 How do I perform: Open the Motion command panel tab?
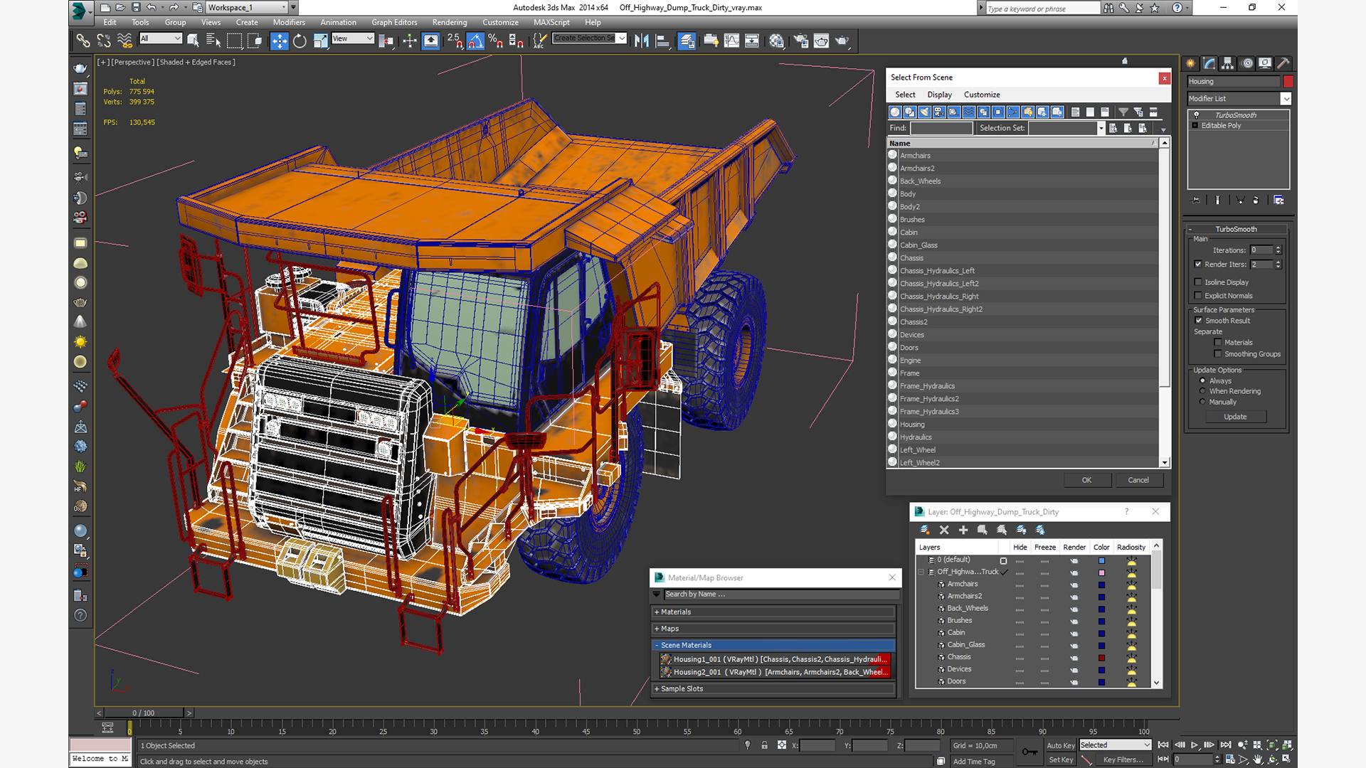point(1247,63)
